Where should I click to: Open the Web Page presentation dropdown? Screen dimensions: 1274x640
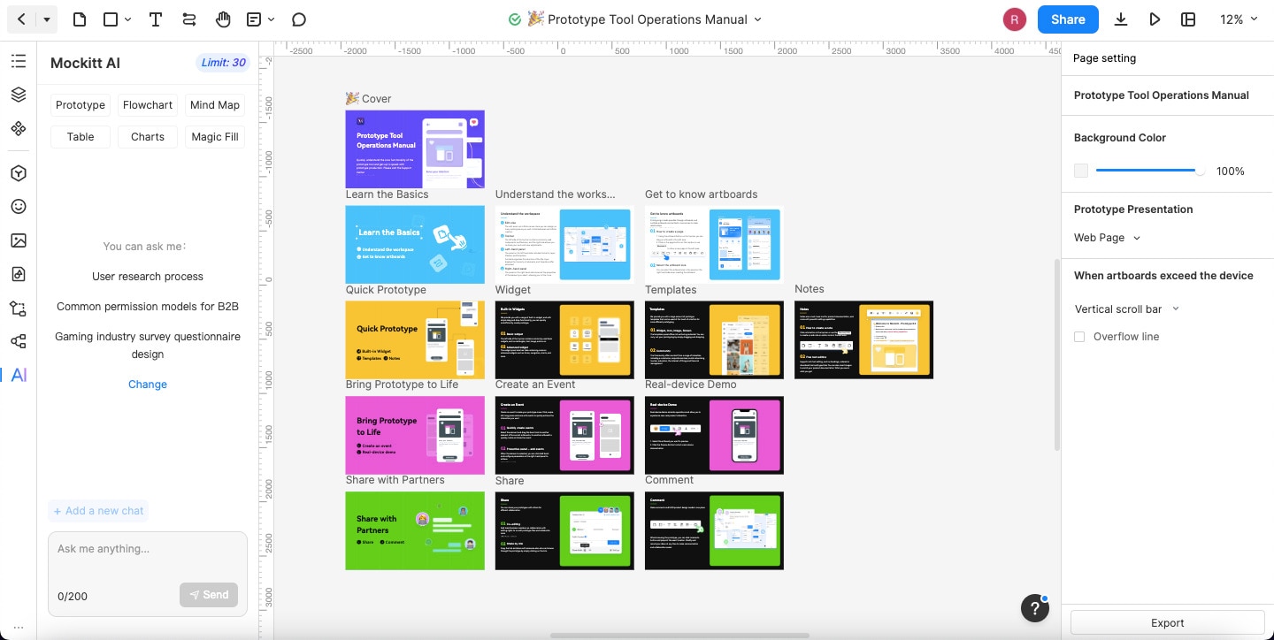[x=1107, y=238]
